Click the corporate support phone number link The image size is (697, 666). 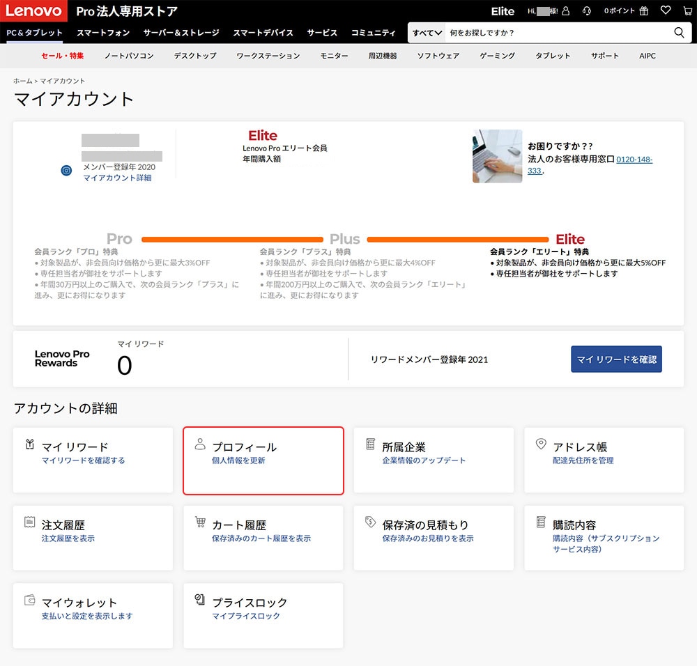point(634,160)
